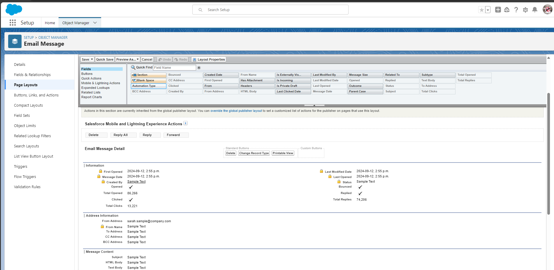
Task: Click the Layout Properties icon
Action: tap(194, 59)
